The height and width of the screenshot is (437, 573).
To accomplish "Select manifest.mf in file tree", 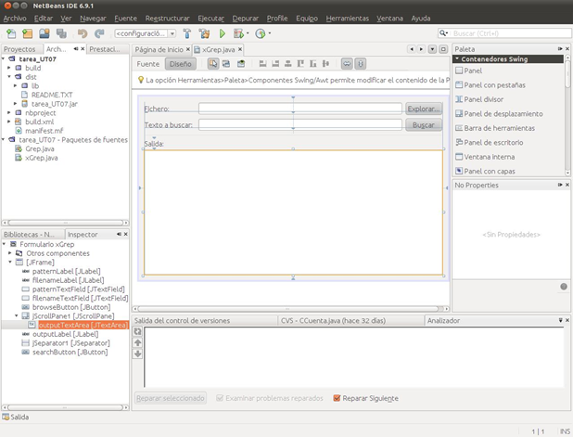I will pos(45,131).
